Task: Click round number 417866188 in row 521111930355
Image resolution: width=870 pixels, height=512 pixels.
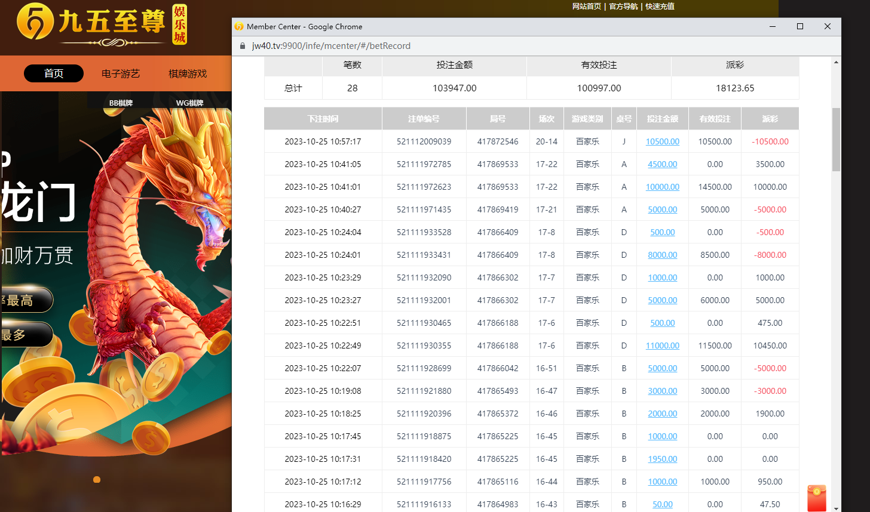Action: (x=498, y=346)
